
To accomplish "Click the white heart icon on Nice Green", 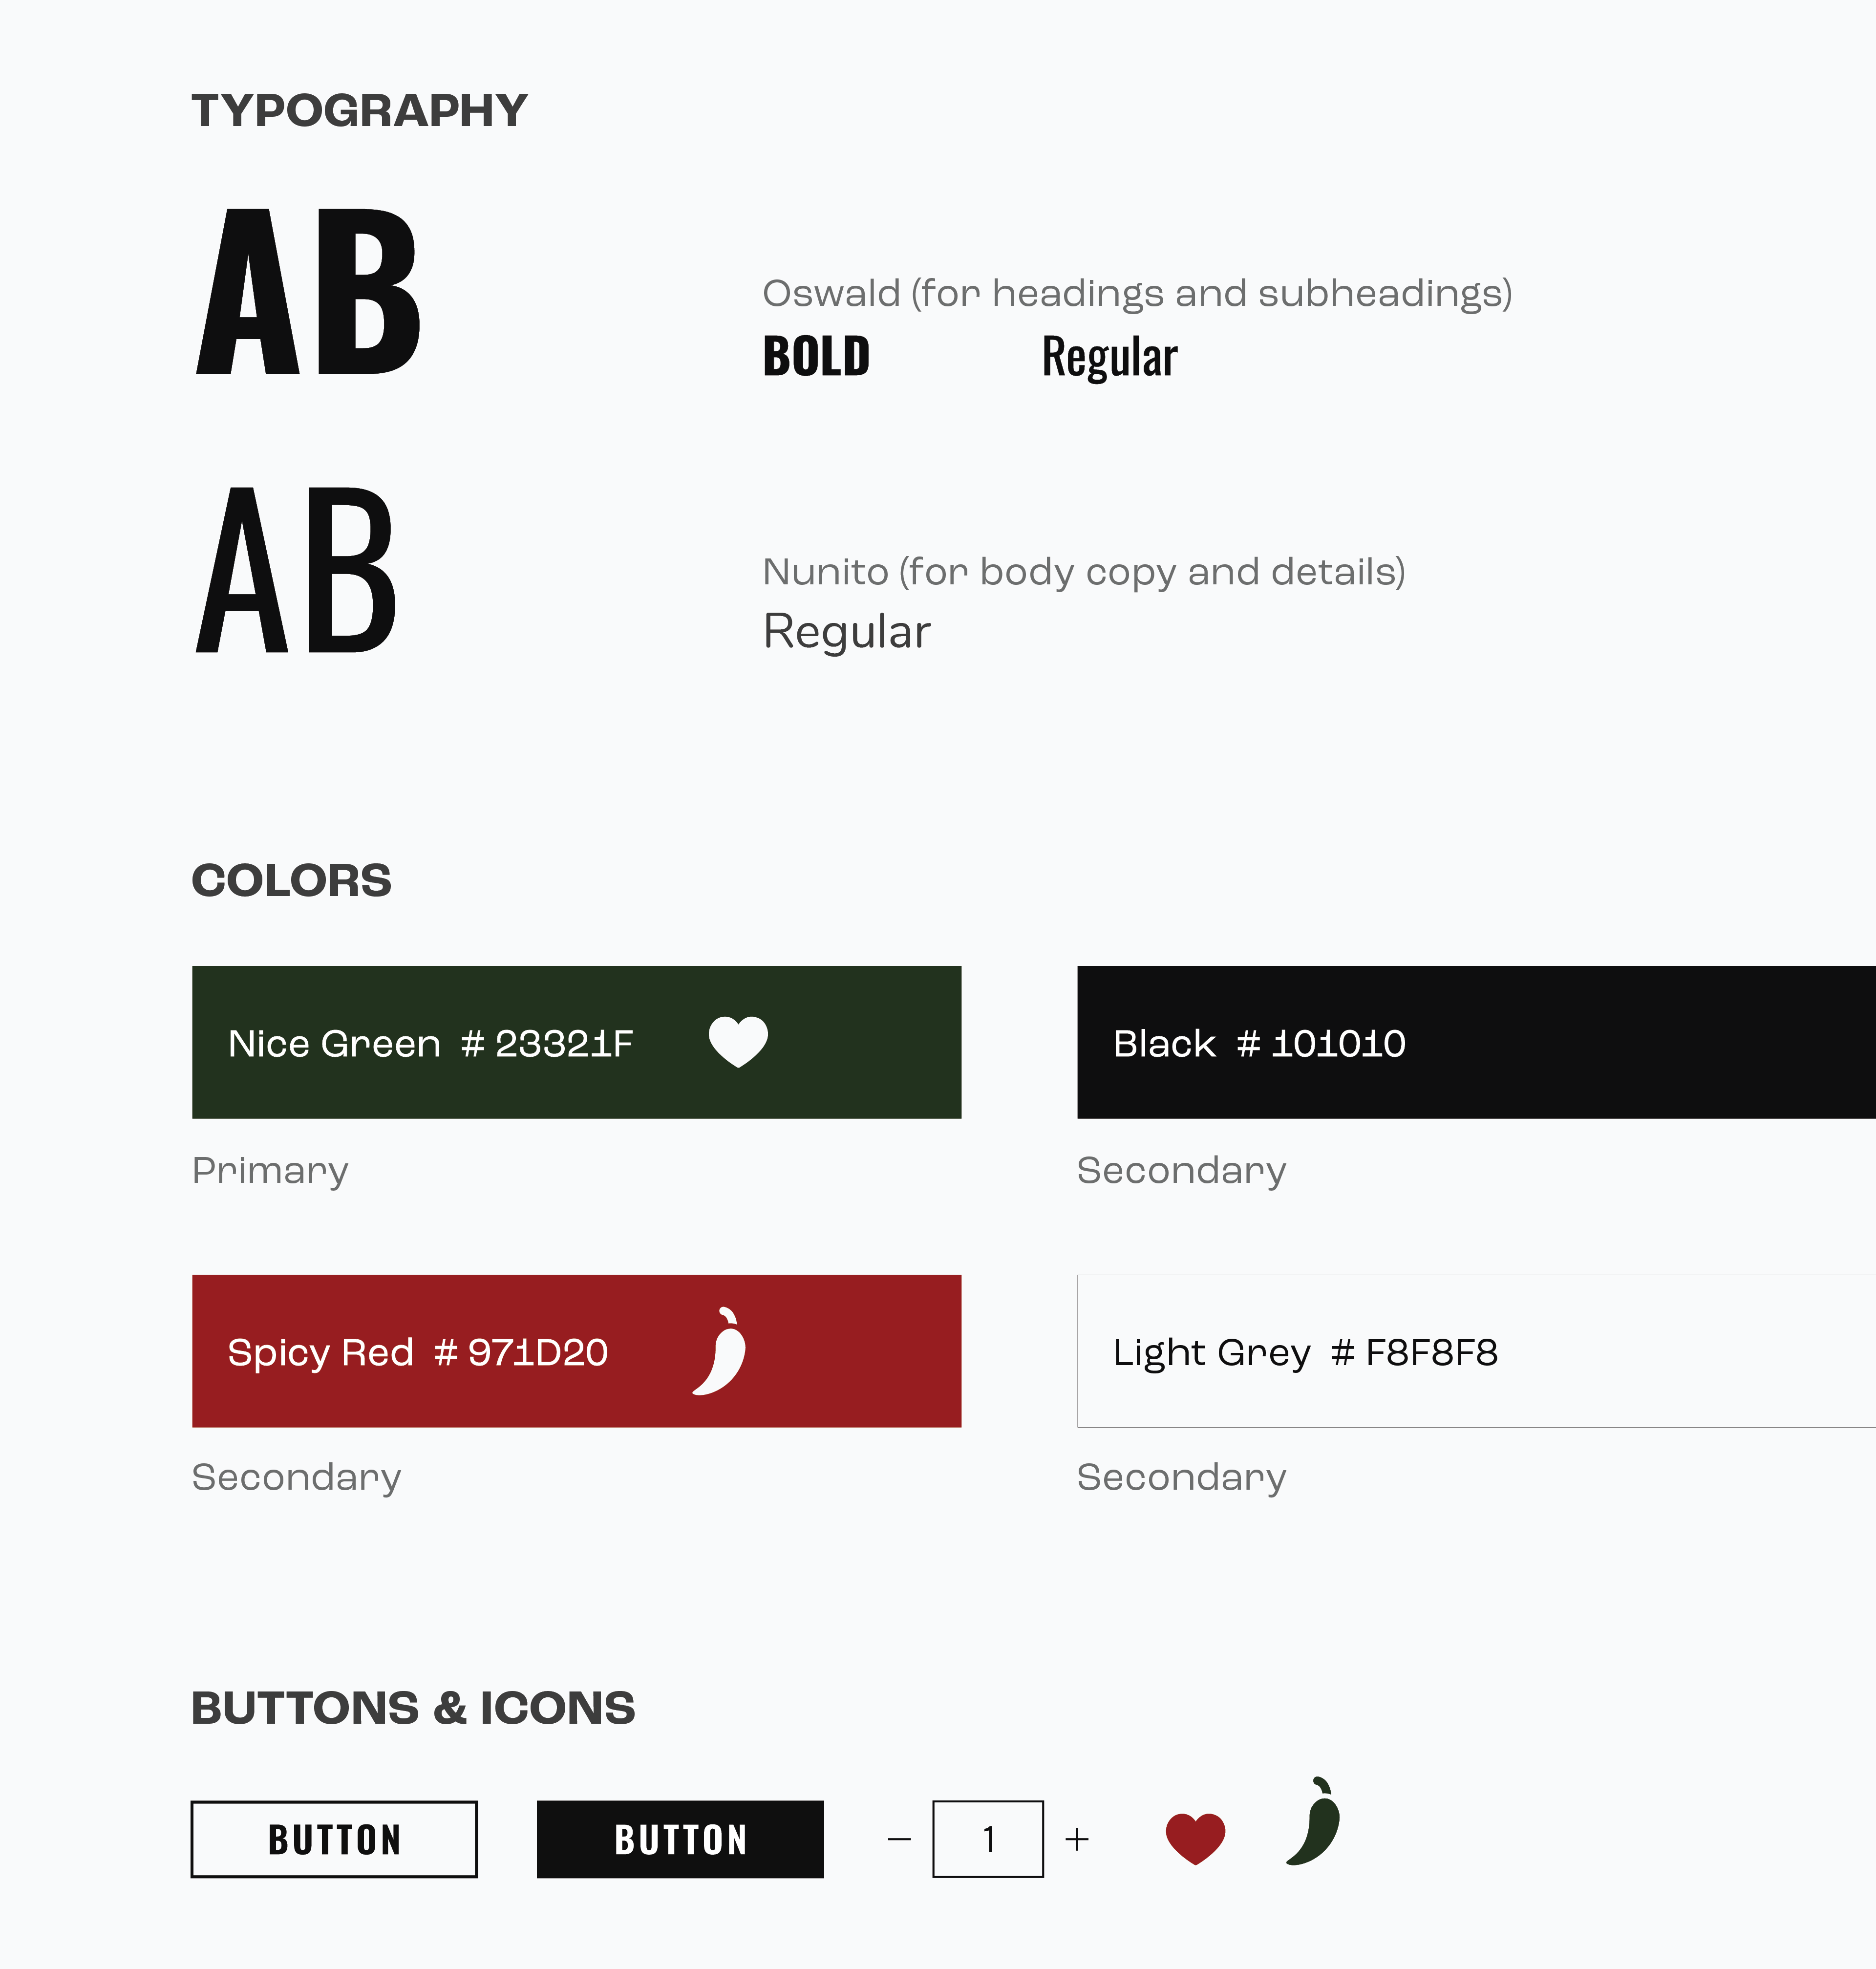I will (738, 1041).
